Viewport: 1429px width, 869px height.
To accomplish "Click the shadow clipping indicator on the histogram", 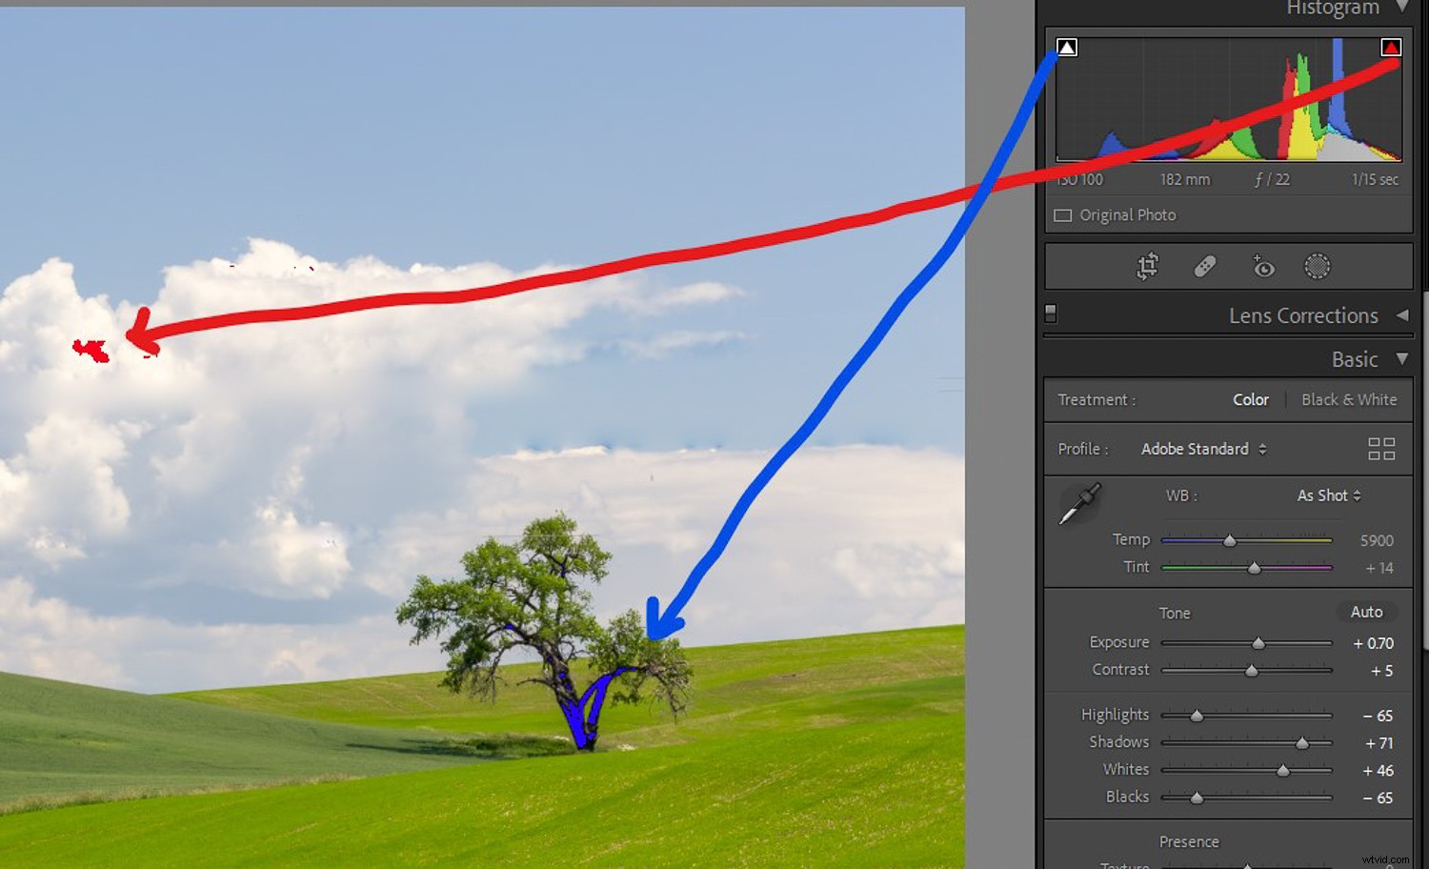I will pos(1066,45).
